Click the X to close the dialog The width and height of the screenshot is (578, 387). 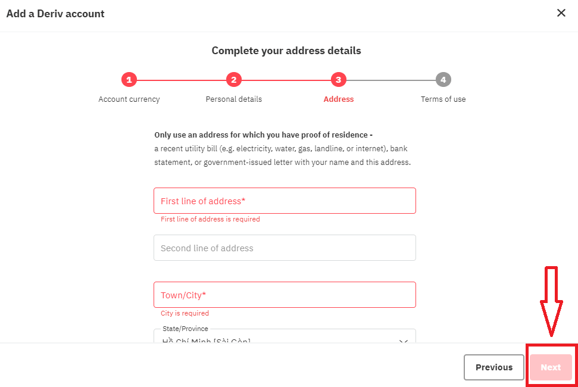pyautogui.click(x=561, y=13)
